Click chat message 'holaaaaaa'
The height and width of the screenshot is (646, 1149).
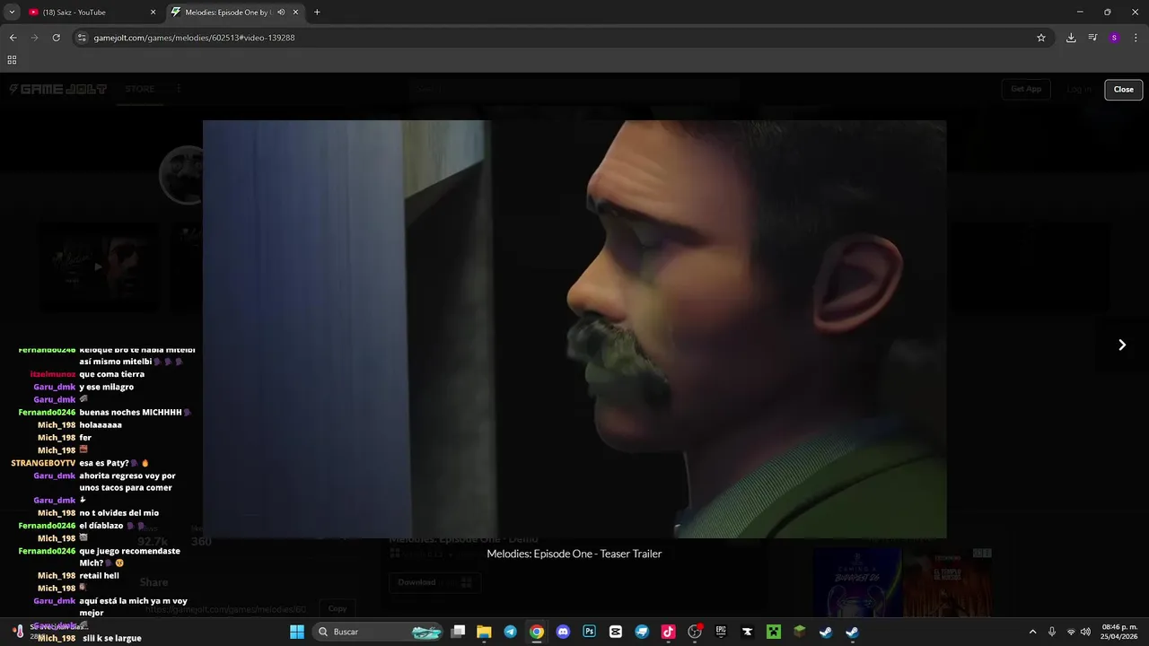pyautogui.click(x=101, y=424)
